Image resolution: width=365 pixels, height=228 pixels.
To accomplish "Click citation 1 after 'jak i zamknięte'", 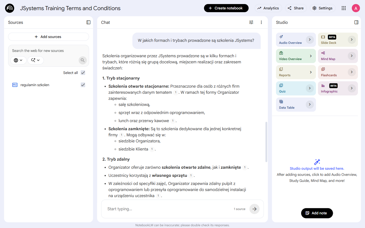I will tap(245, 167).
